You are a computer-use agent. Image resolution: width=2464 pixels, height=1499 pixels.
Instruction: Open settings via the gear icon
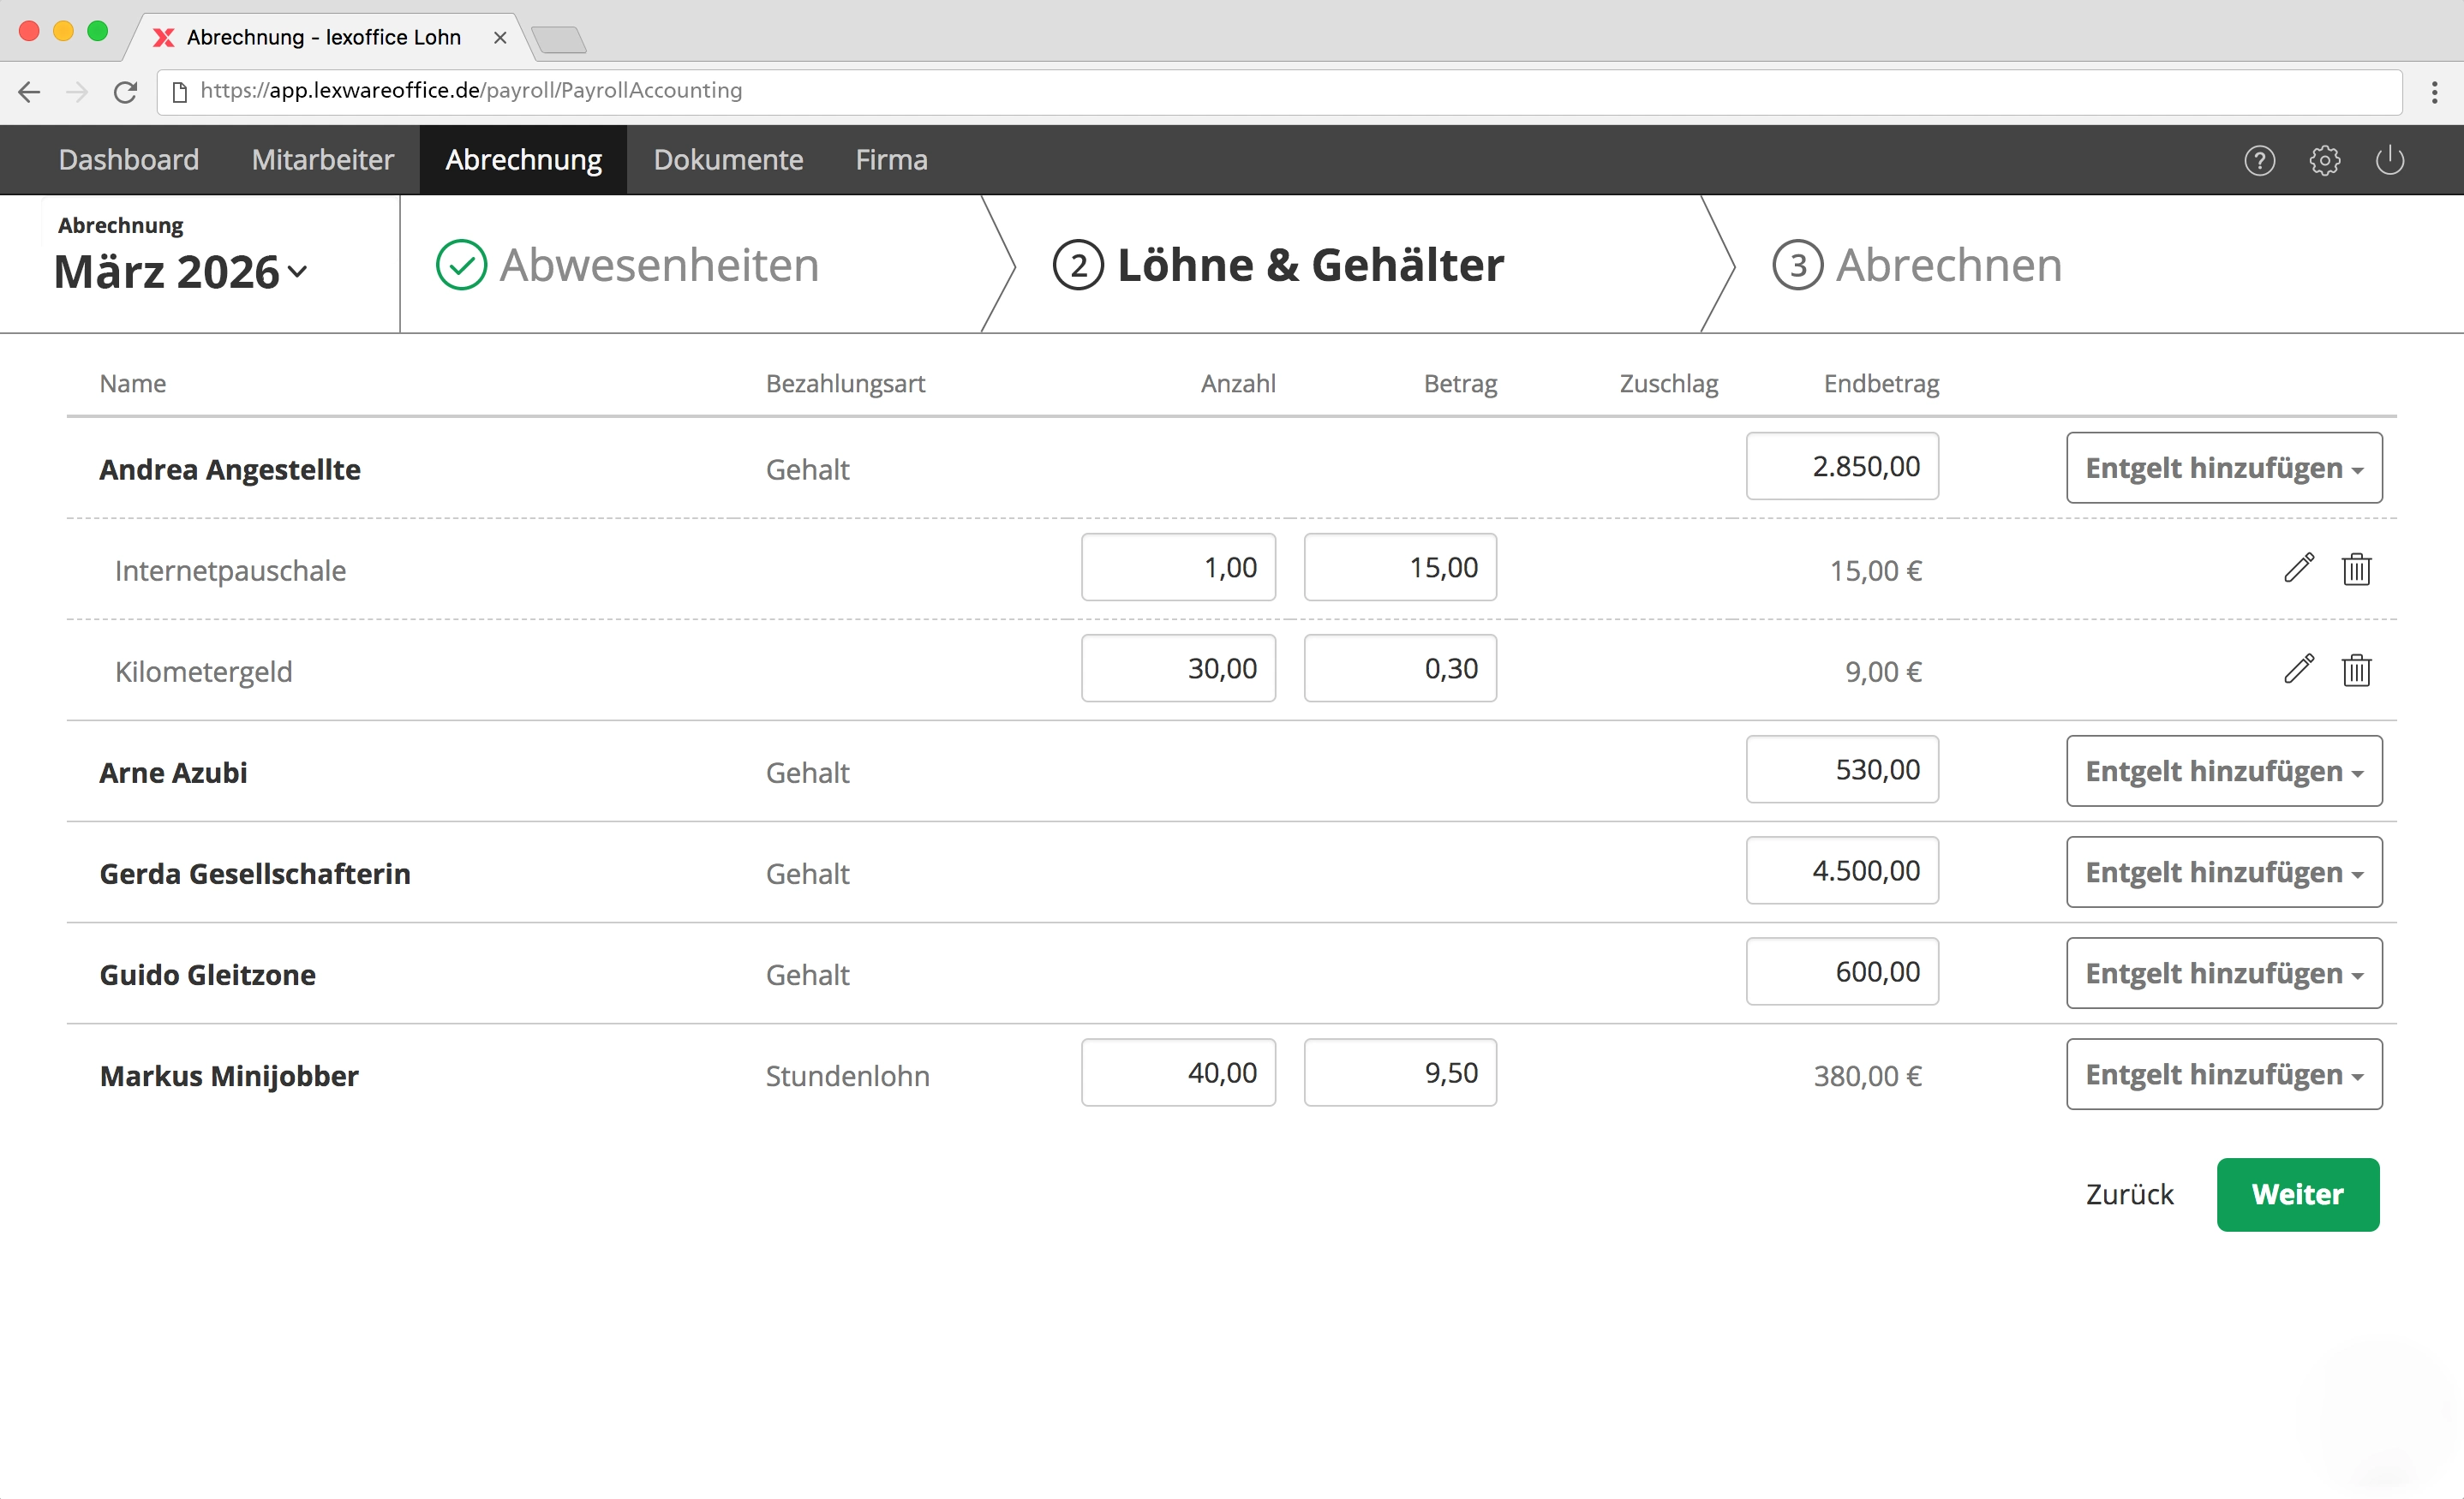(2324, 160)
